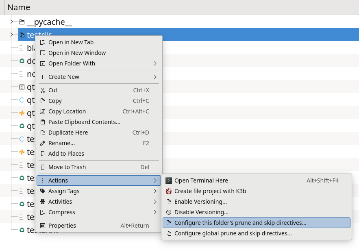Choose Create file project with K3b

point(257,191)
